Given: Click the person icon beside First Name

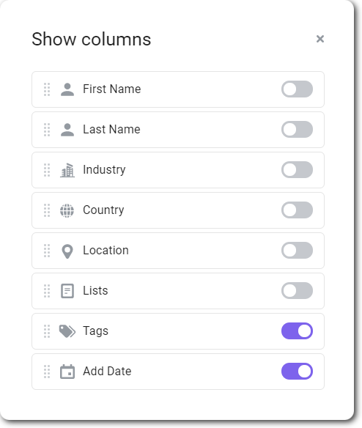Looking at the screenshot, I should pos(67,89).
